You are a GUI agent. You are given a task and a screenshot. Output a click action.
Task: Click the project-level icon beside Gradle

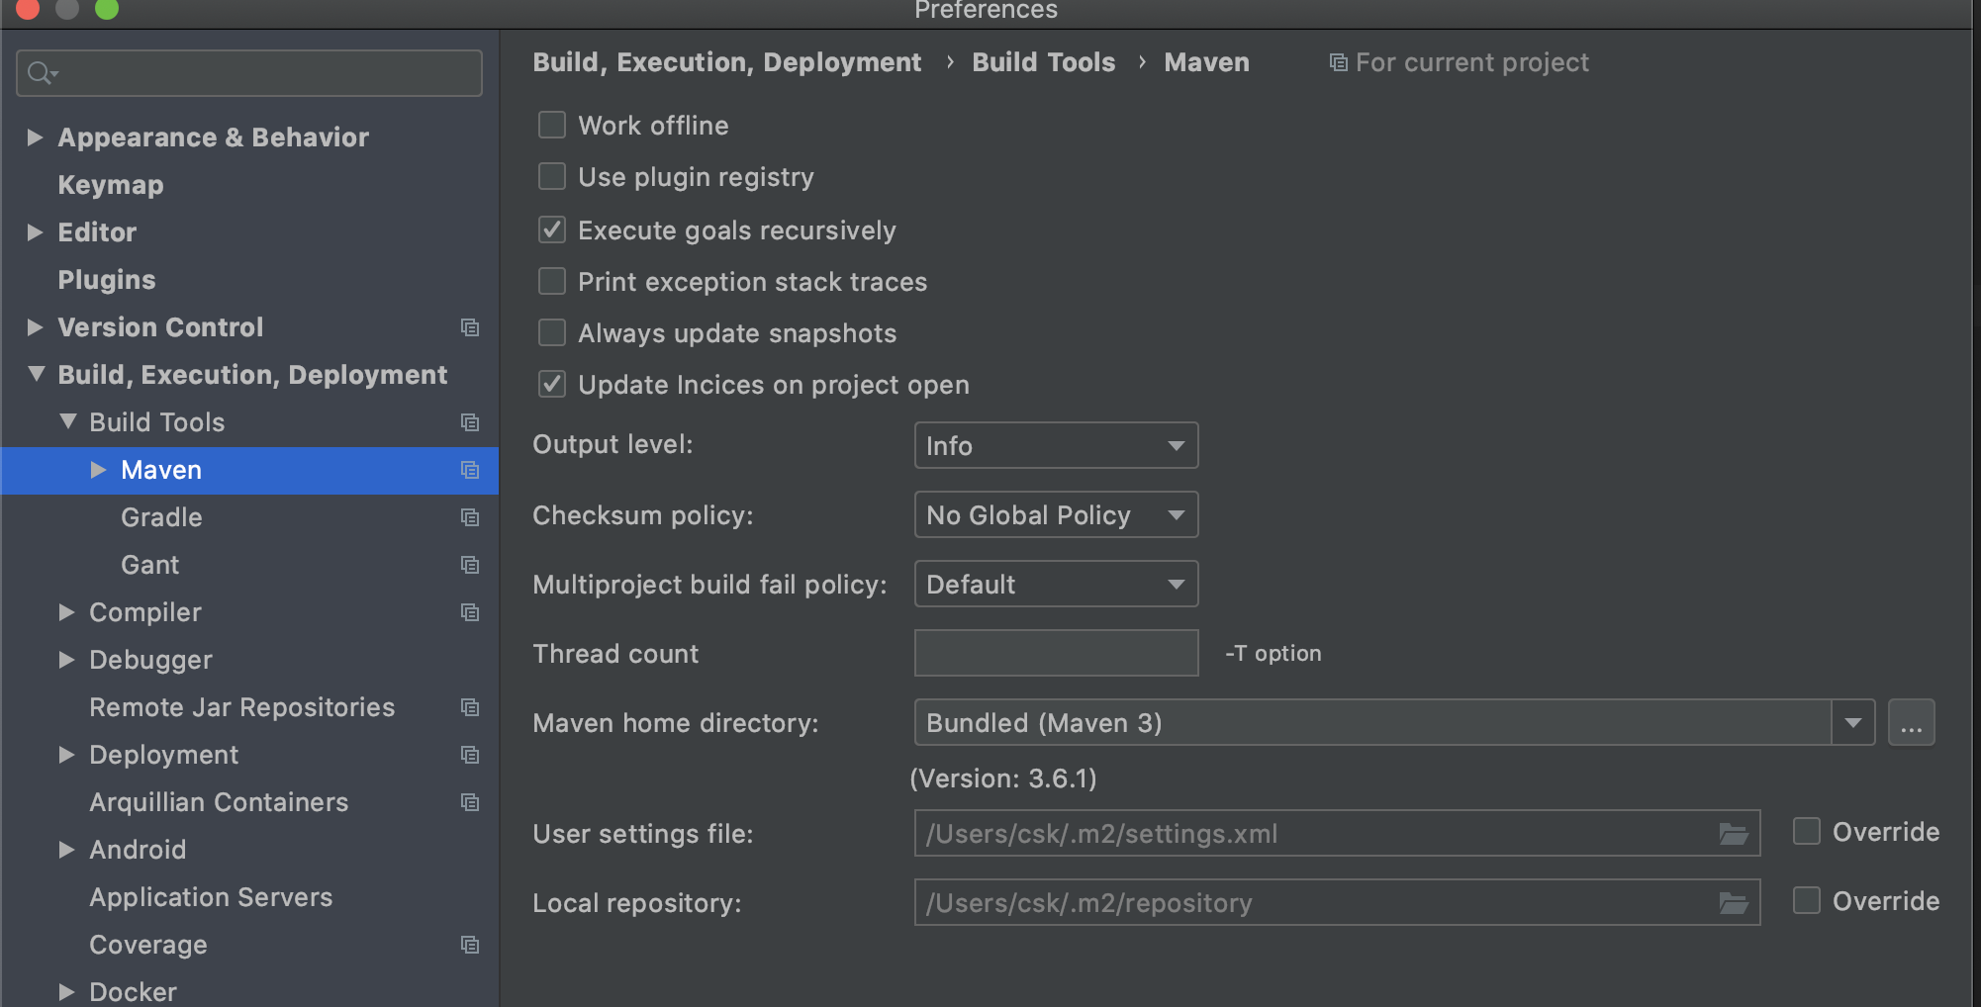[x=470, y=517]
